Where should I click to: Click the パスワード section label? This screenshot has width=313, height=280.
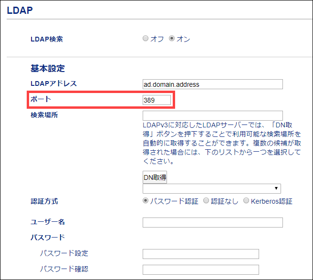[x=47, y=238]
